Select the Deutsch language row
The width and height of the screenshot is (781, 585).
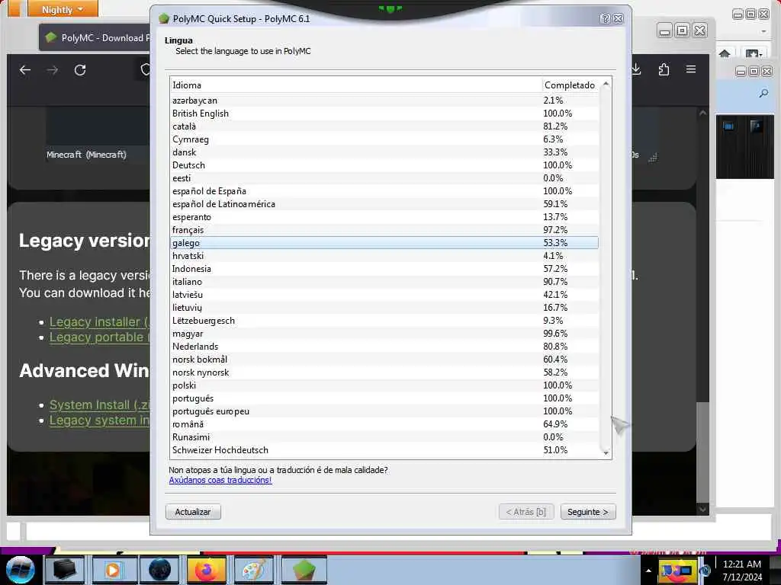tap(384, 165)
